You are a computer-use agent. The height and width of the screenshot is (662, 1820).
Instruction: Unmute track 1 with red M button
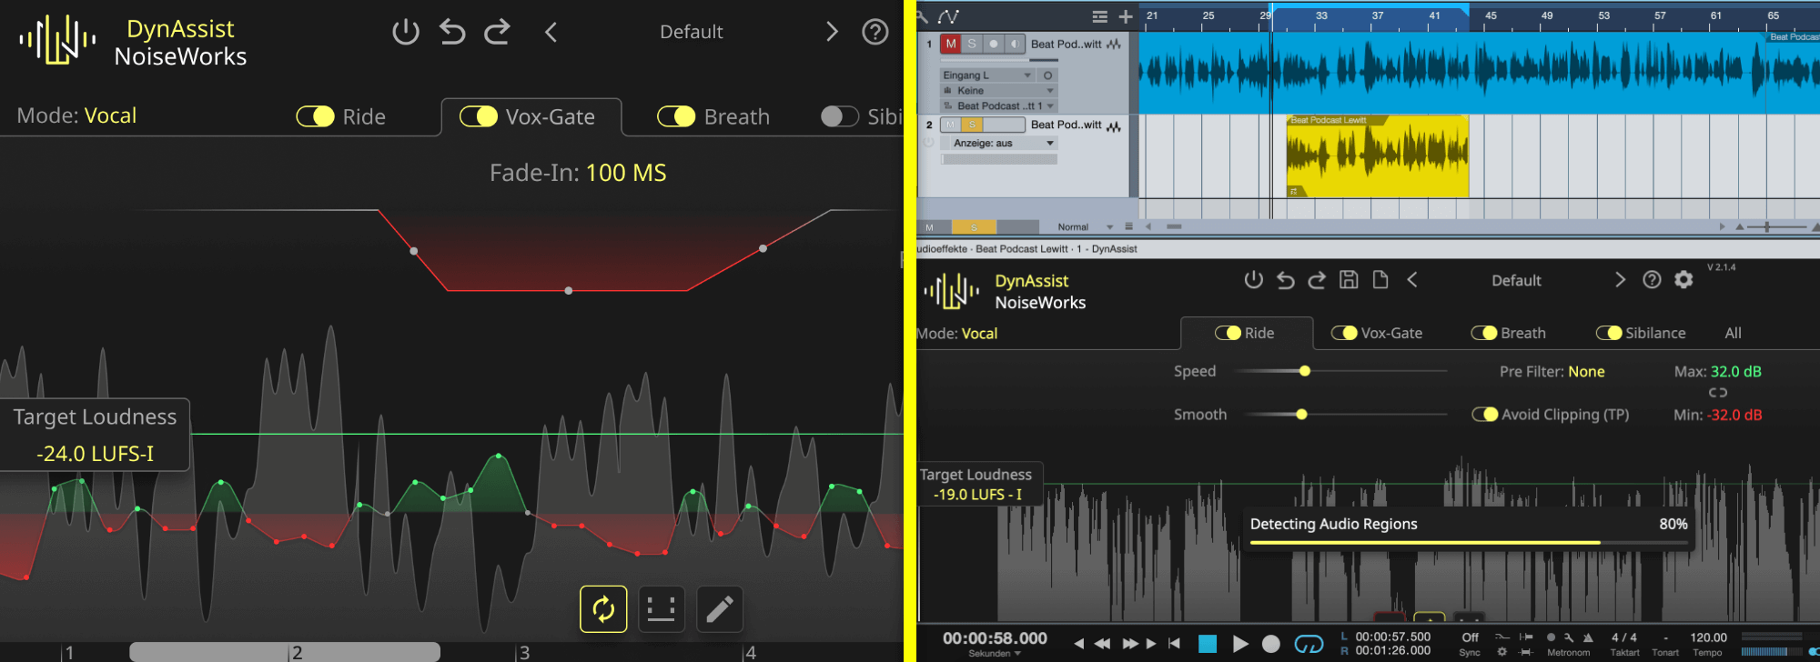click(x=951, y=44)
